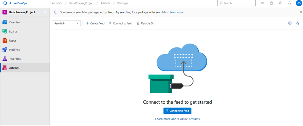Open the Marketplace shopping bag icon
The image size is (303, 126).
272,3
